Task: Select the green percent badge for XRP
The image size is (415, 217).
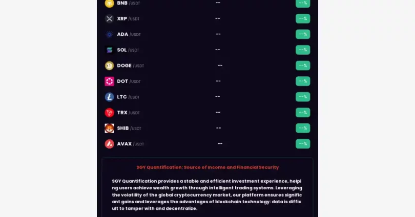Action: coord(303,18)
